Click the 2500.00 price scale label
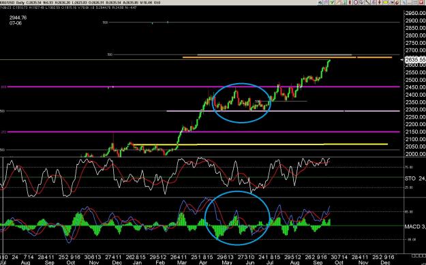The width and height of the screenshot is (426, 265). (415, 80)
